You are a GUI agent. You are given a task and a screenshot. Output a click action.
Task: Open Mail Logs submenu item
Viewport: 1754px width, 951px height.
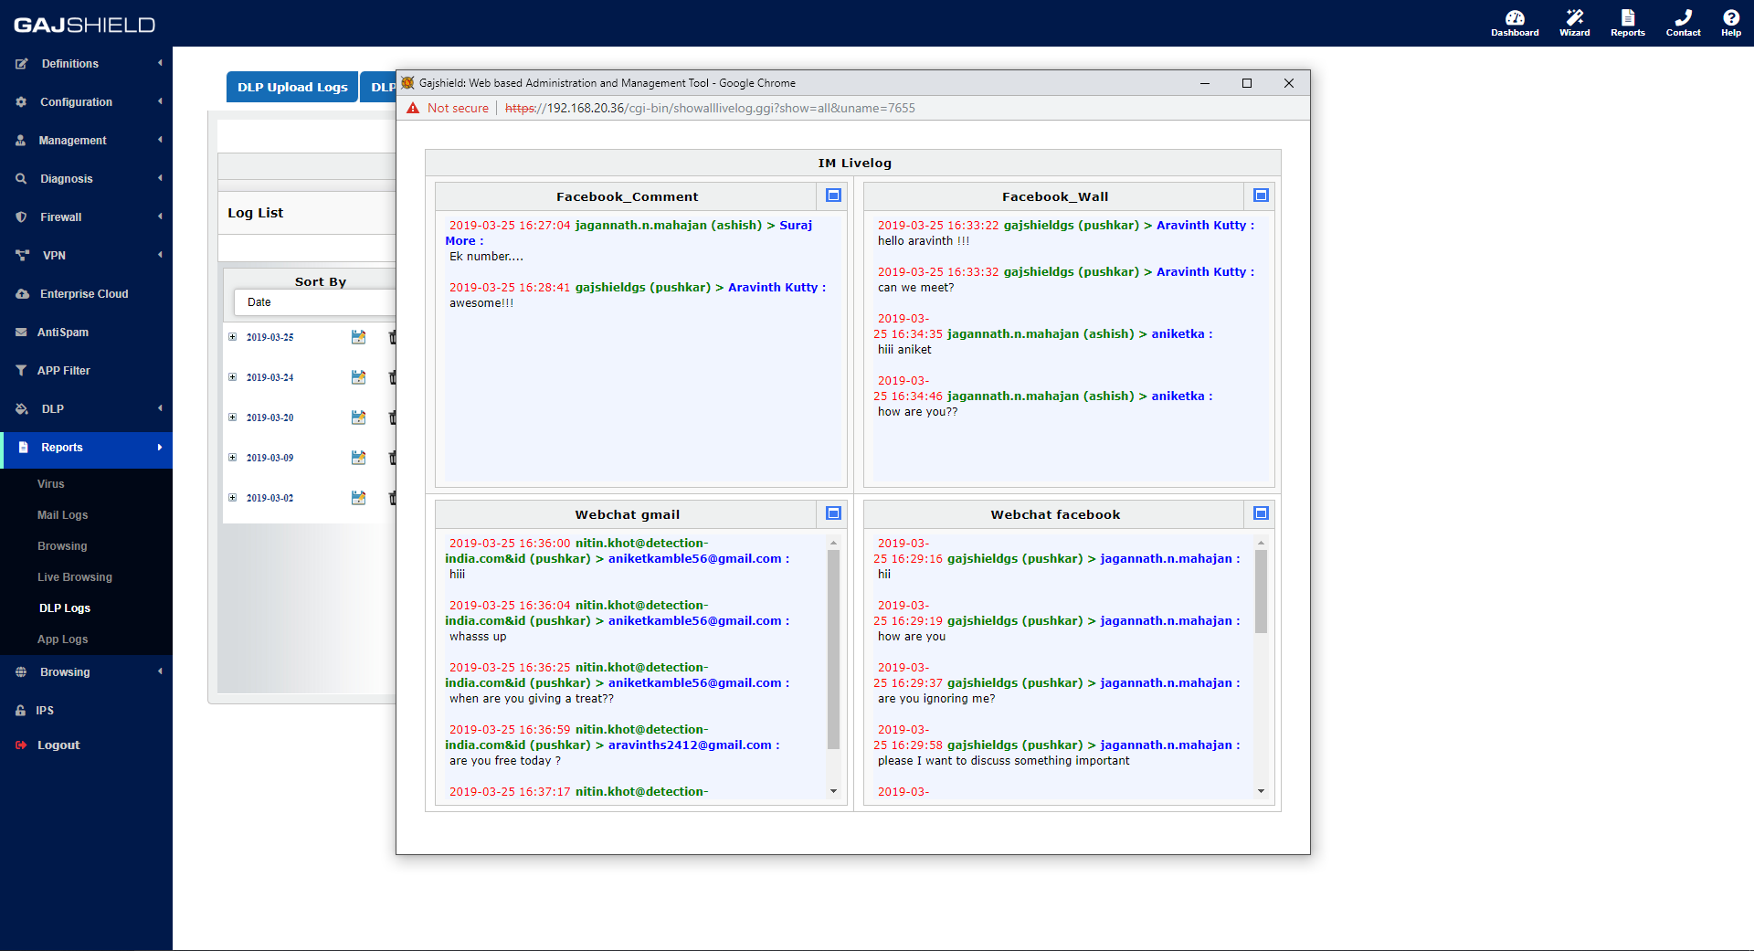pyautogui.click(x=62, y=515)
